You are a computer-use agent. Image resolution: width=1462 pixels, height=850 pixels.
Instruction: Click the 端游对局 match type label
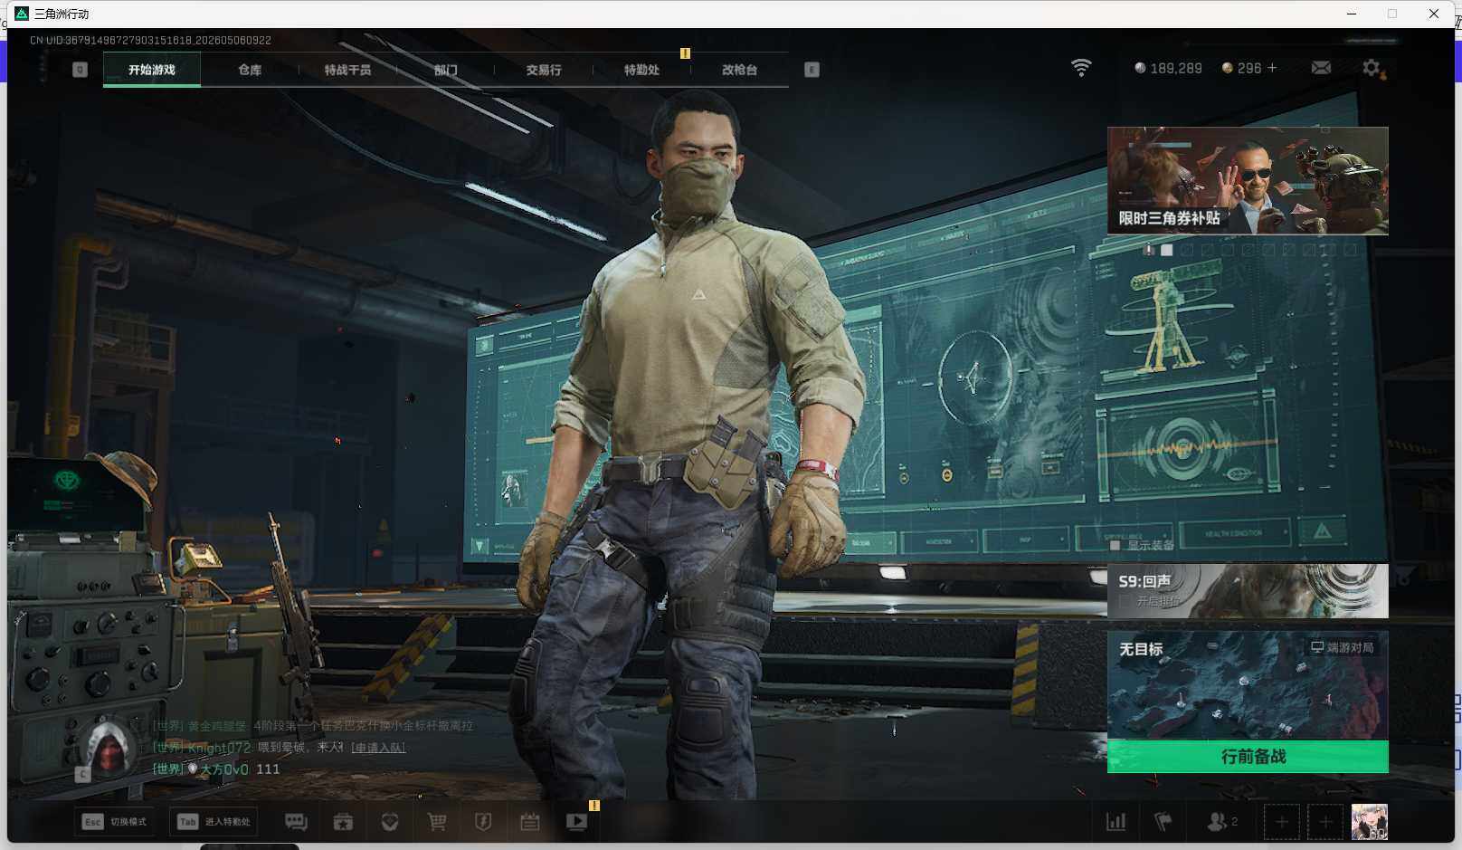[x=1343, y=647]
